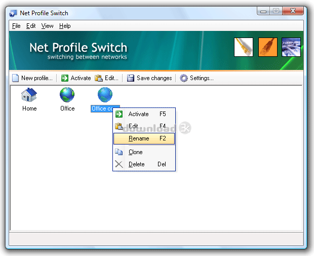Open the Help menu
The image size is (314, 256).
pos(65,26)
